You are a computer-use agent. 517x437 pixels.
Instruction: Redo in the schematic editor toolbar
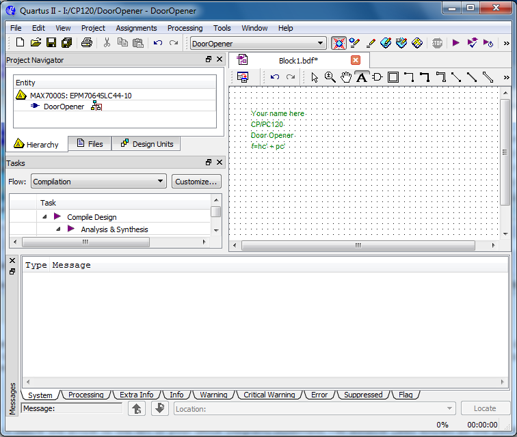[291, 77]
